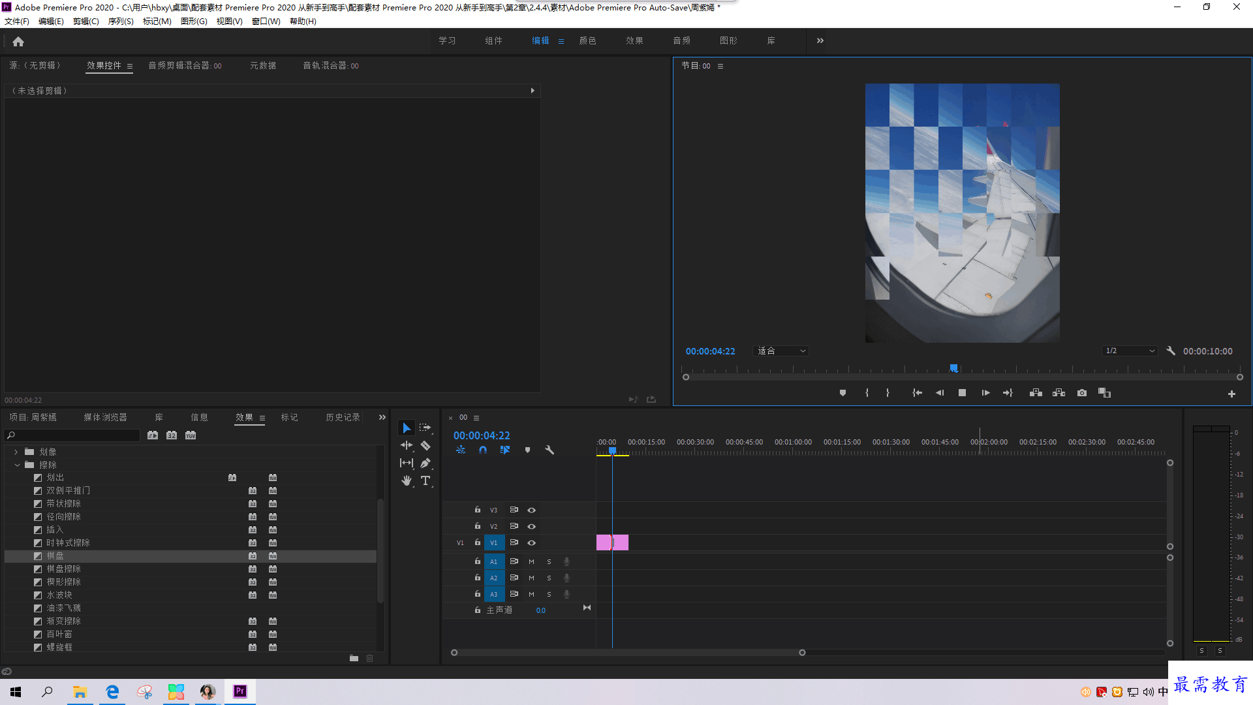This screenshot has width=1253, height=705.
Task: Stop playback in Program monitor
Action: (x=962, y=393)
